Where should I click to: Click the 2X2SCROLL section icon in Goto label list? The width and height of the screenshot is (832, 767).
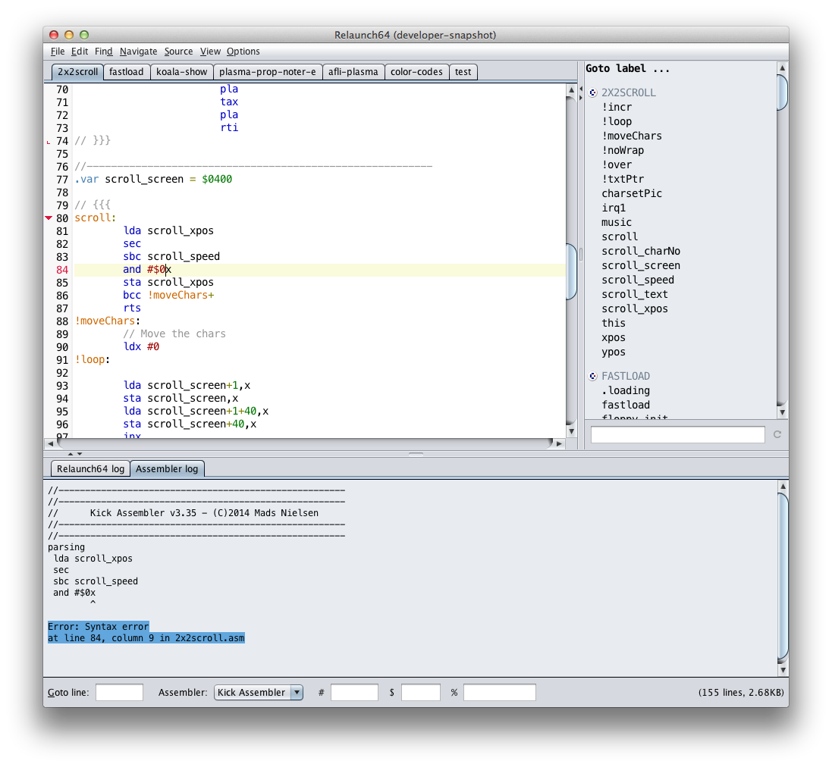click(x=593, y=93)
